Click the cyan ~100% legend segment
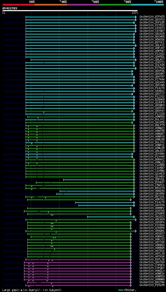 [x=147, y=4]
